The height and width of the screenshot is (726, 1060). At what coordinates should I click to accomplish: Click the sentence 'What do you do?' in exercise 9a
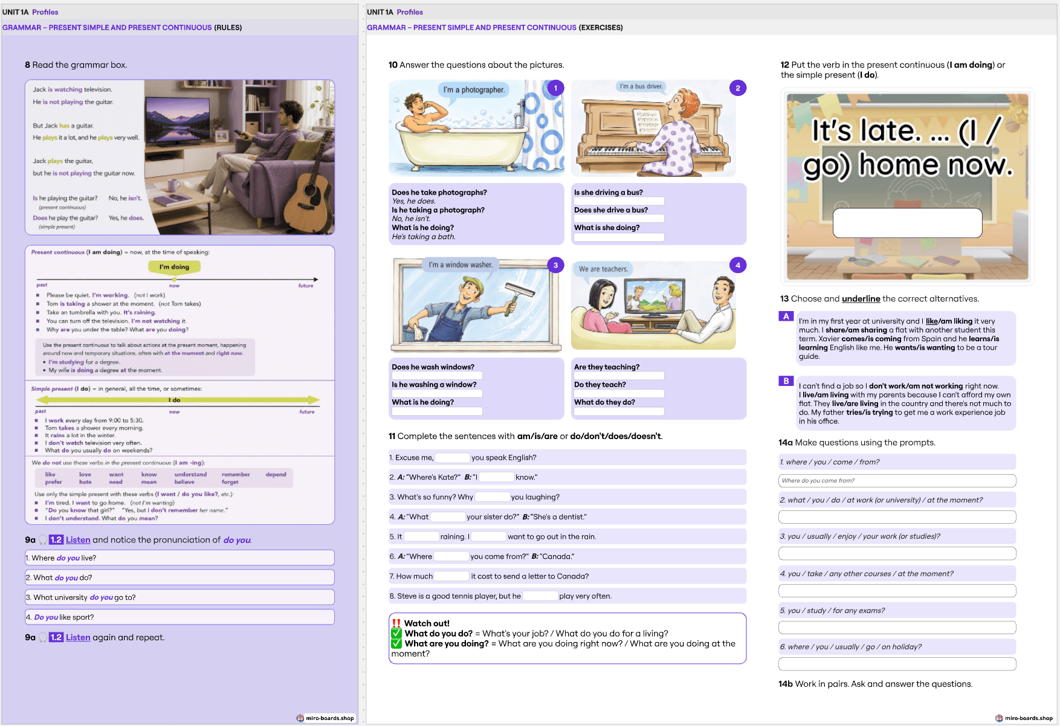(x=179, y=577)
